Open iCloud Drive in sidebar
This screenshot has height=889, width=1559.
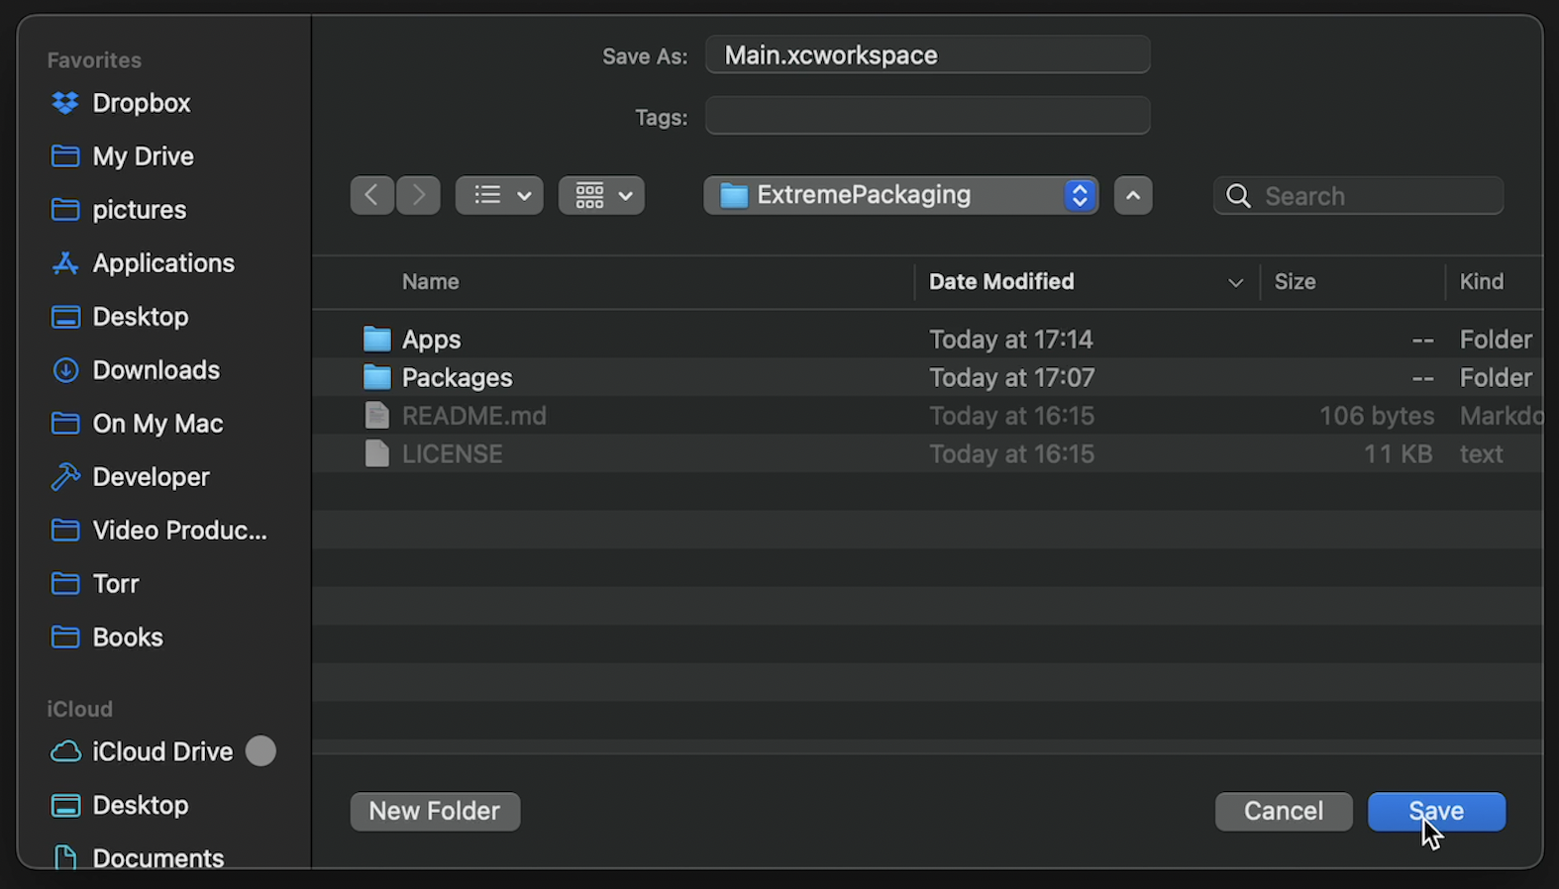click(x=161, y=752)
